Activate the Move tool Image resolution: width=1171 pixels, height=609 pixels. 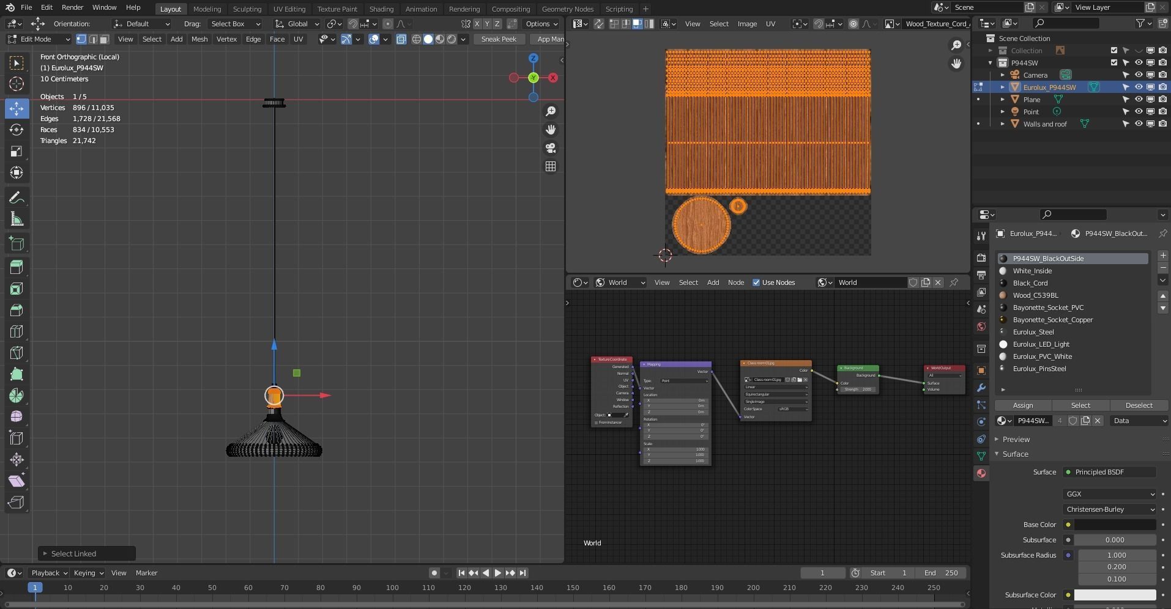17,108
